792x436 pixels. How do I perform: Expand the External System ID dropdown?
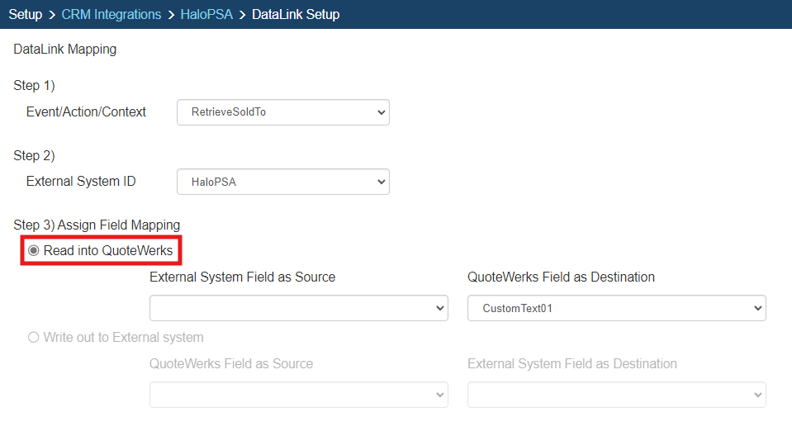pyautogui.click(x=282, y=182)
